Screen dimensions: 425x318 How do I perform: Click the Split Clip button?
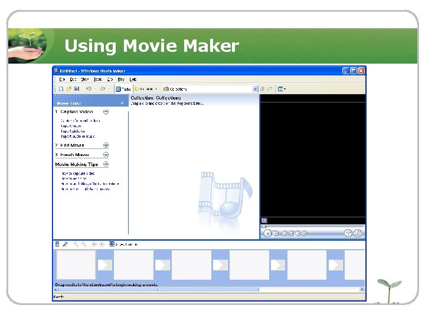click(x=348, y=233)
